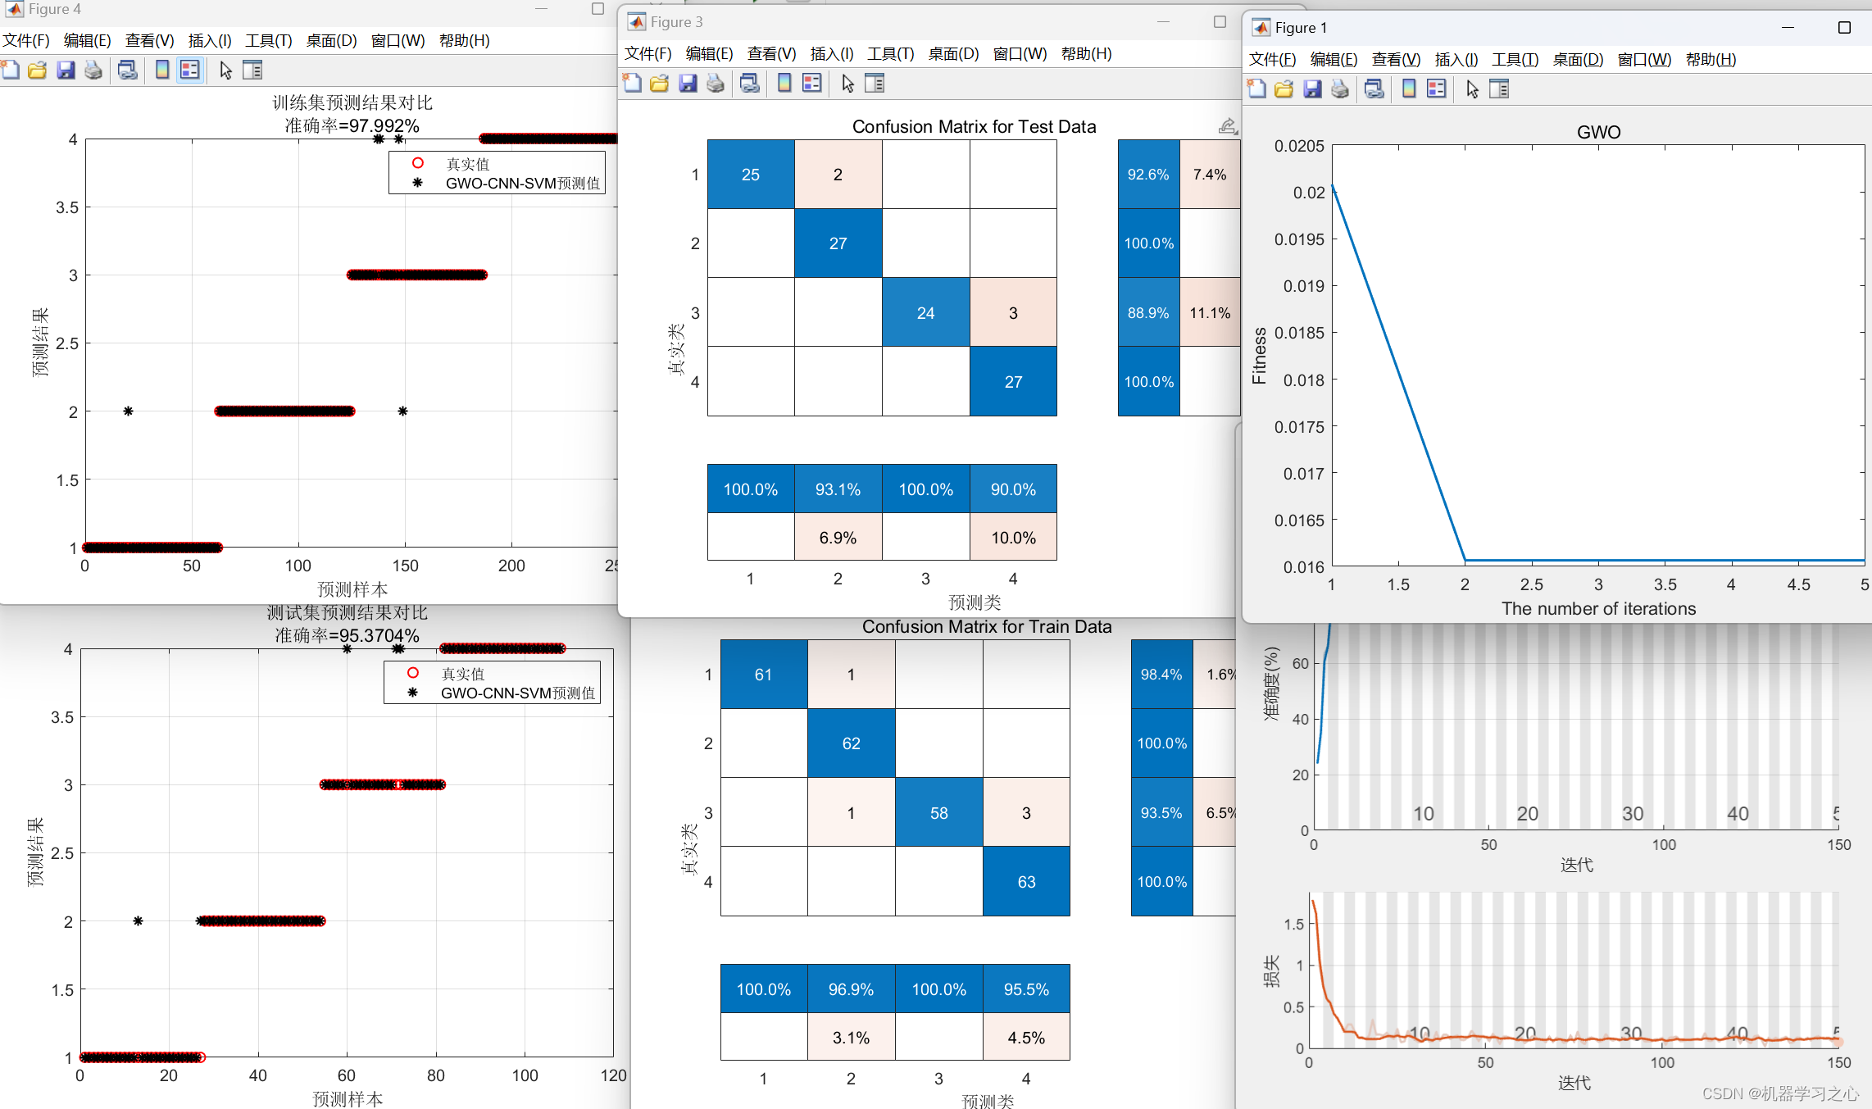Toggle Insert Colorbar in Figure 4 toolbar
The width and height of the screenshot is (1872, 1109).
point(162,70)
